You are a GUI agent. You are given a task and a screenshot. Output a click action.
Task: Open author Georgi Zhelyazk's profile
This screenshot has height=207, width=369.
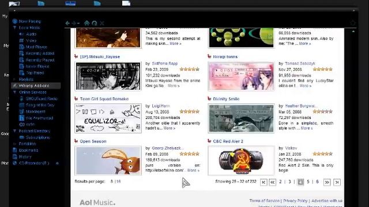click(168, 148)
